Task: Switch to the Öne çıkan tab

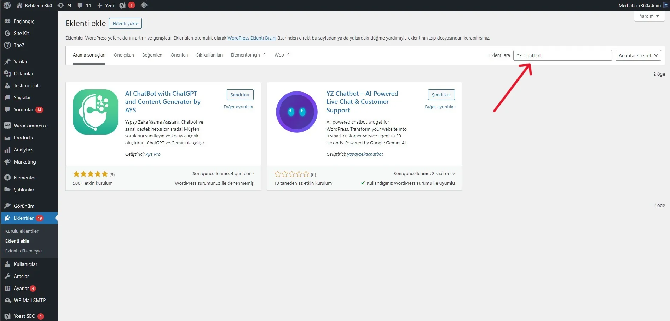Action: (x=124, y=55)
